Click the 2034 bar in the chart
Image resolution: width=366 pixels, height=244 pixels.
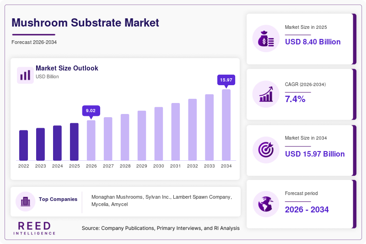coord(226,125)
